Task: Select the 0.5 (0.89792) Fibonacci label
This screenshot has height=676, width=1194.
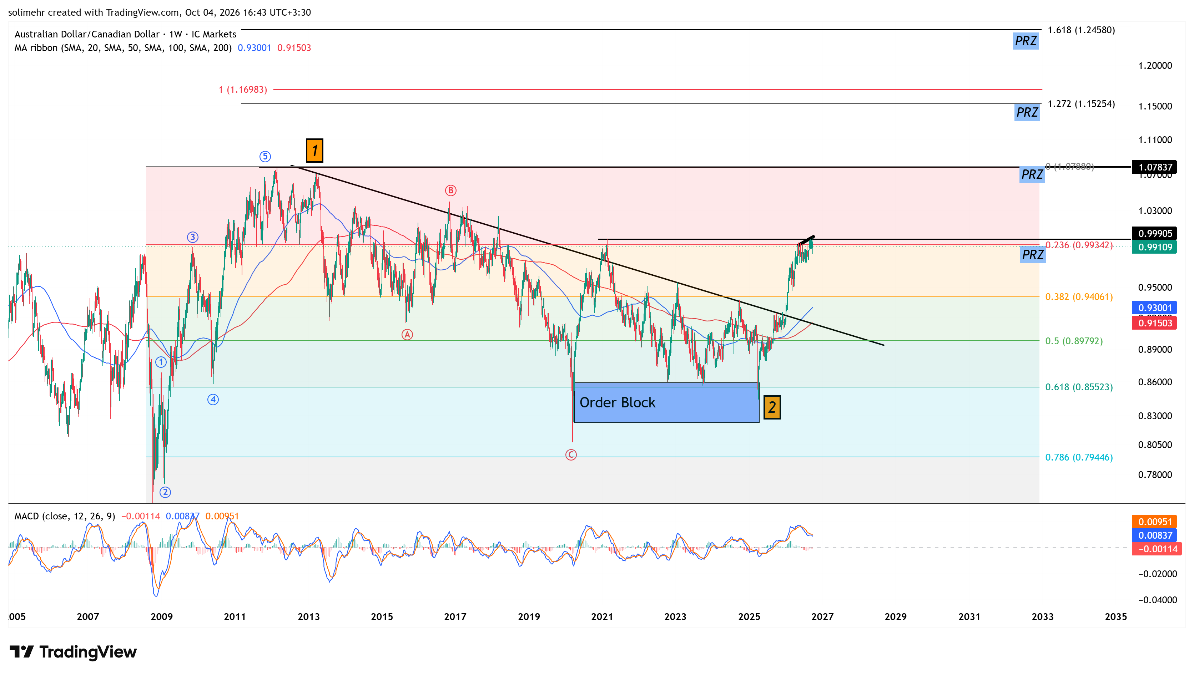Action: click(x=1074, y=341)
